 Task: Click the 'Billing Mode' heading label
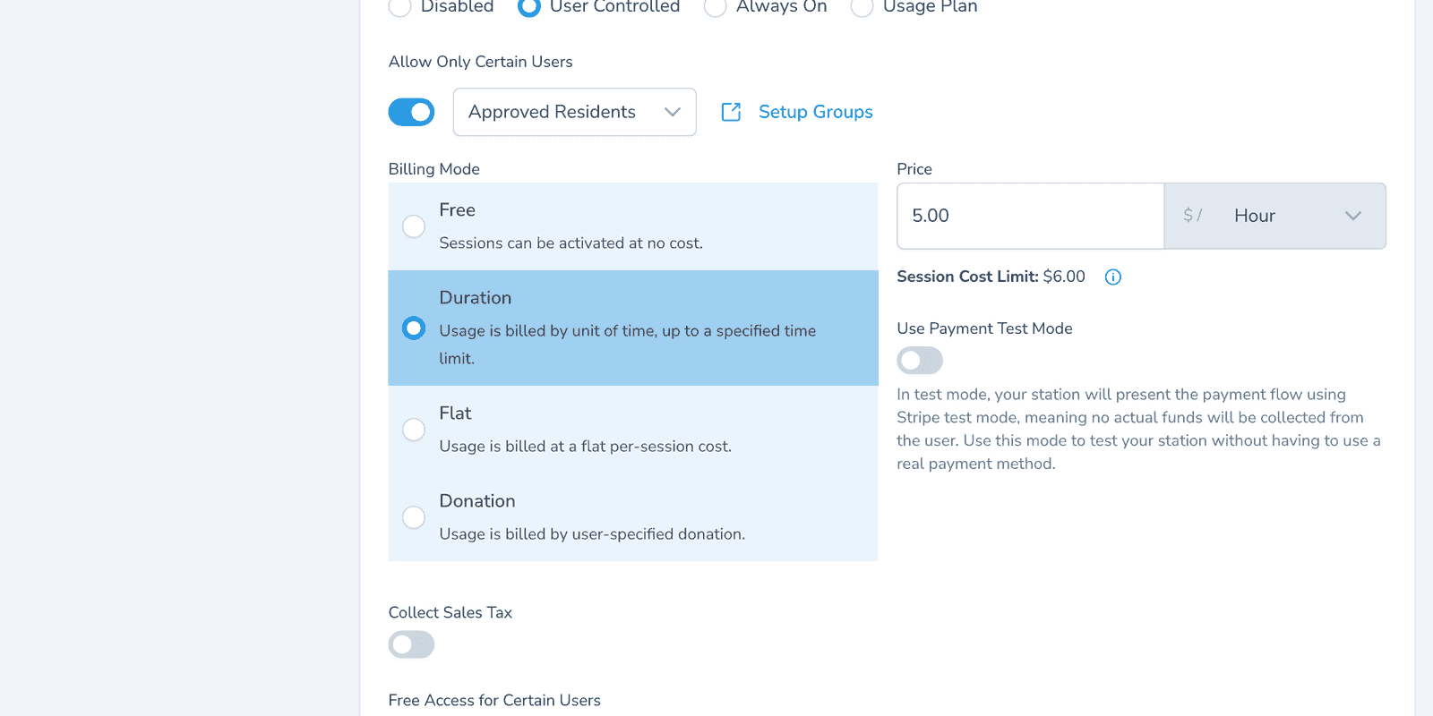[x=433, y=169]
